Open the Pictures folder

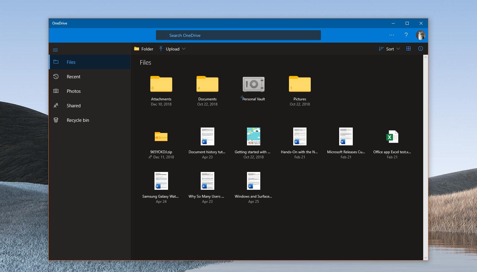pyautogui.click(x=300, y=84)
